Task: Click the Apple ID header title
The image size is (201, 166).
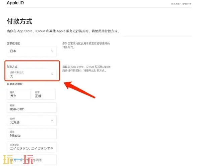Action: point(15,3)
